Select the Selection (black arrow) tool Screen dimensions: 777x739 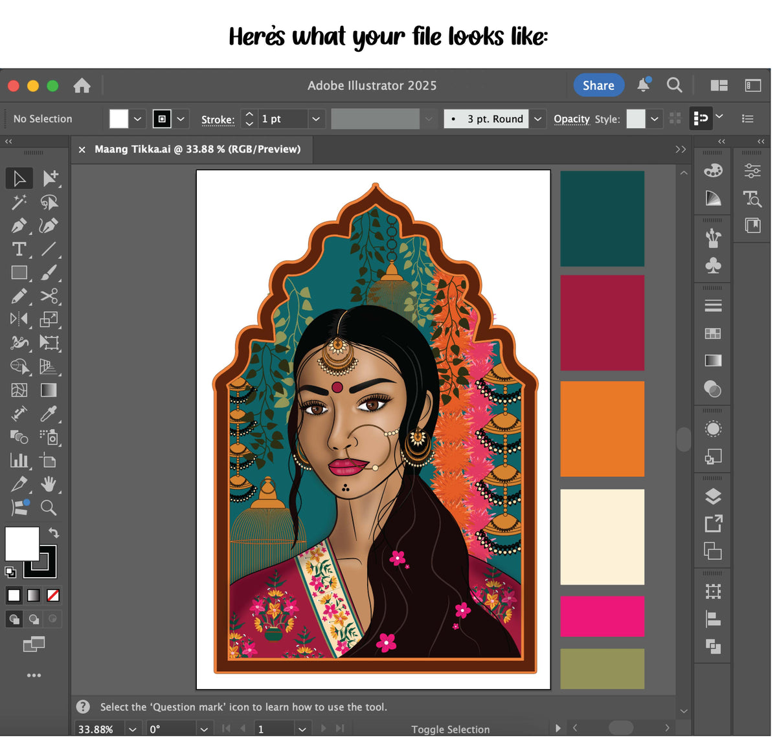click(19, 178)
